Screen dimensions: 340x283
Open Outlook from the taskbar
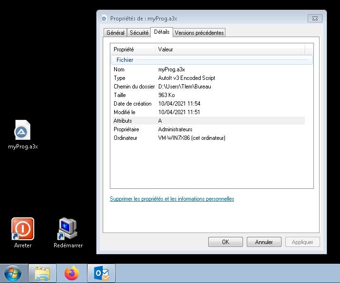pyautogui.click(x=102, y=273)
